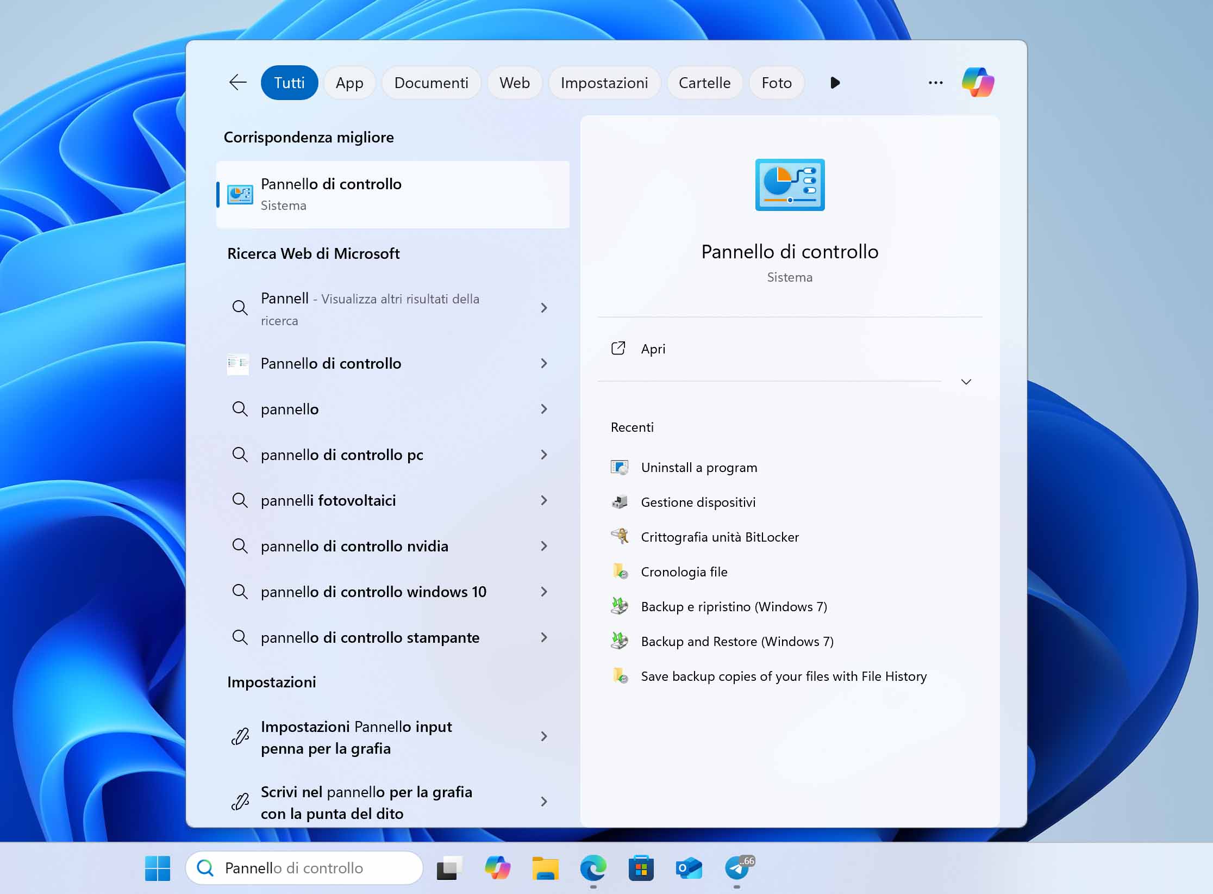Expand the 'Pannell' web search result arrow
Image resolution: width=1213 pixels, height=894 pixels.
click(544, 308)
